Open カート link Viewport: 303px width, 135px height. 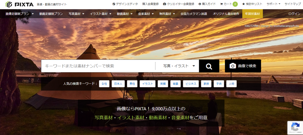point(226,4)
